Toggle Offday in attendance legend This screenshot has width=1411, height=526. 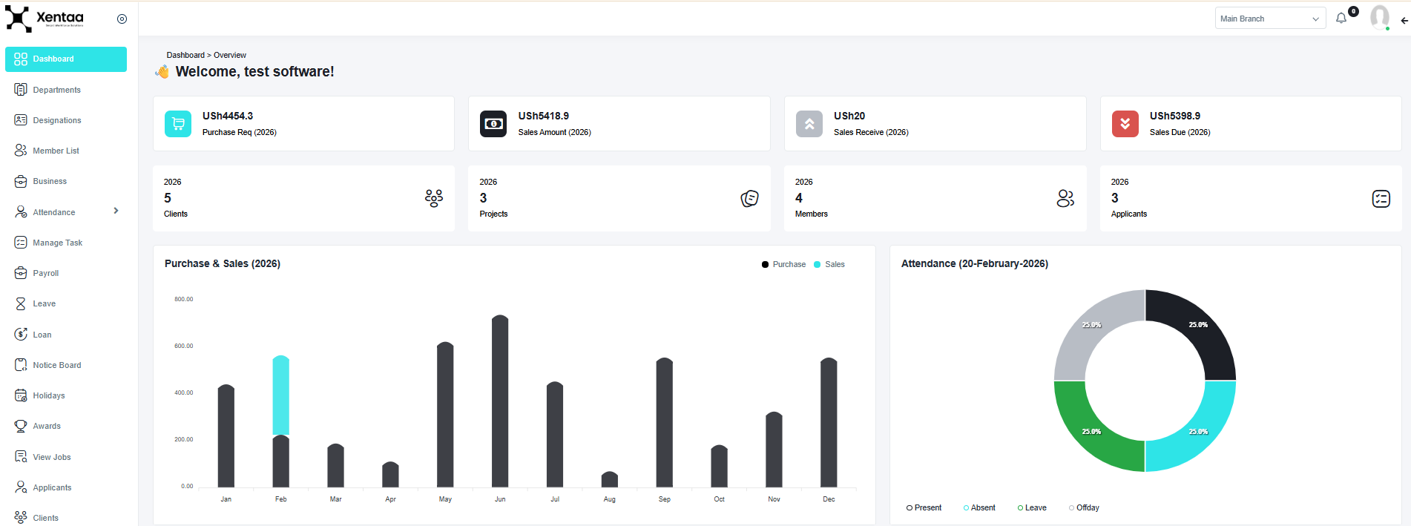(x=1084, y=507)
